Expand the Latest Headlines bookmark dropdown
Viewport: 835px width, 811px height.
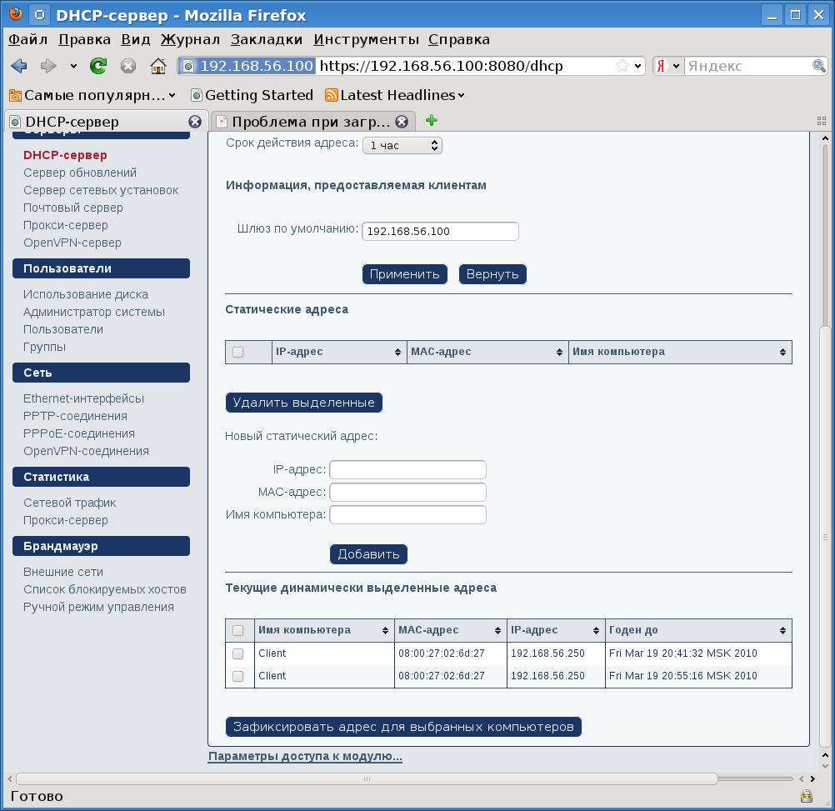point(461,95)
